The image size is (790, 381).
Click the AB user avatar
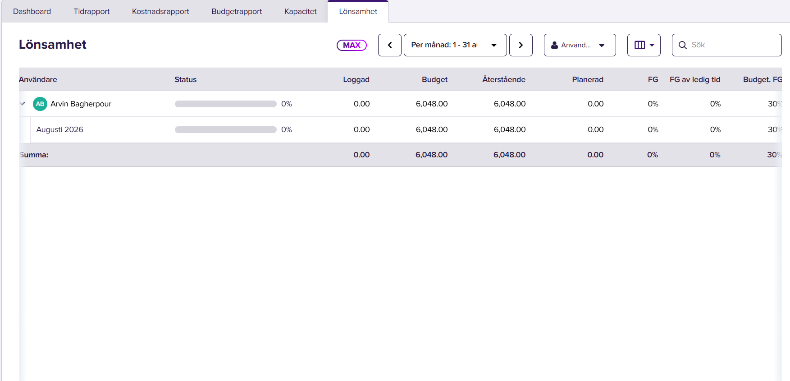(x=40, y=104)
